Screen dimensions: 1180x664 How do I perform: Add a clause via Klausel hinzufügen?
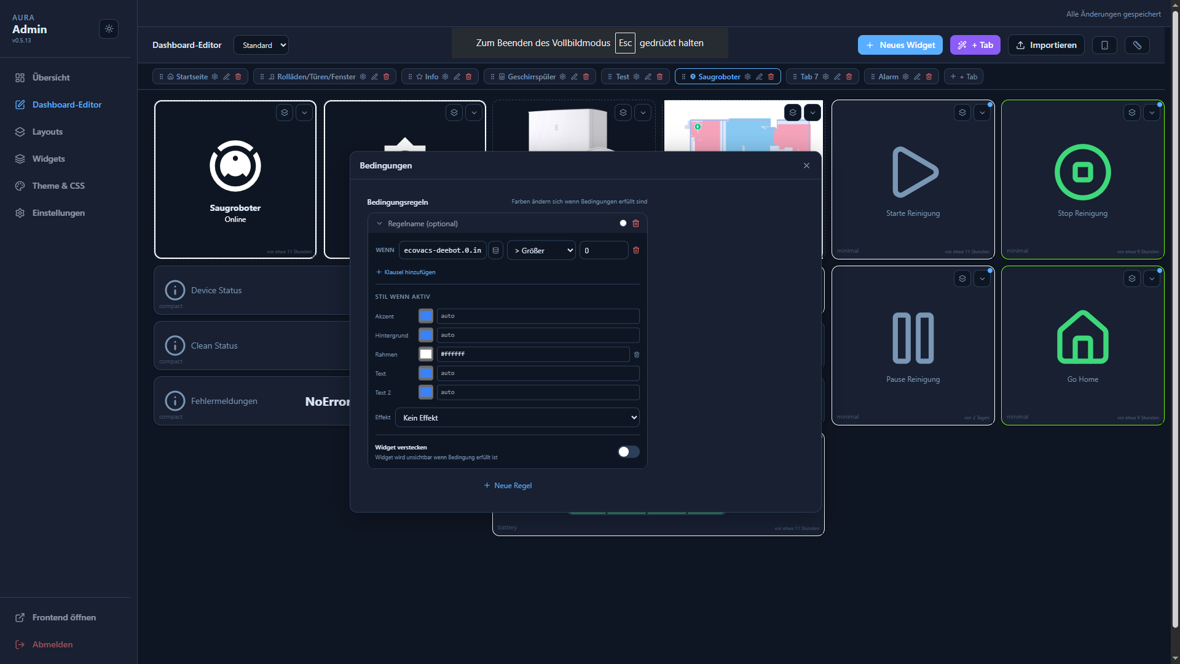pyautogui.click(x=405, y=272)
